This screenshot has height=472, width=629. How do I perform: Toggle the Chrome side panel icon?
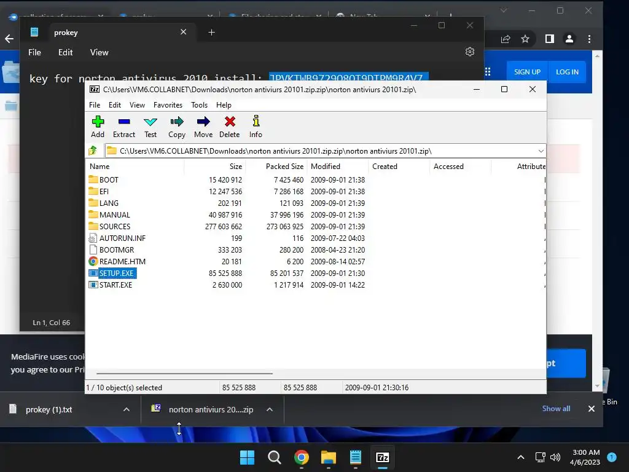[x=550, y=39]
